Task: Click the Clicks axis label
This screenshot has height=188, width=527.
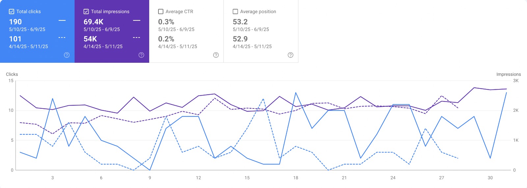Action: point(12,74)
